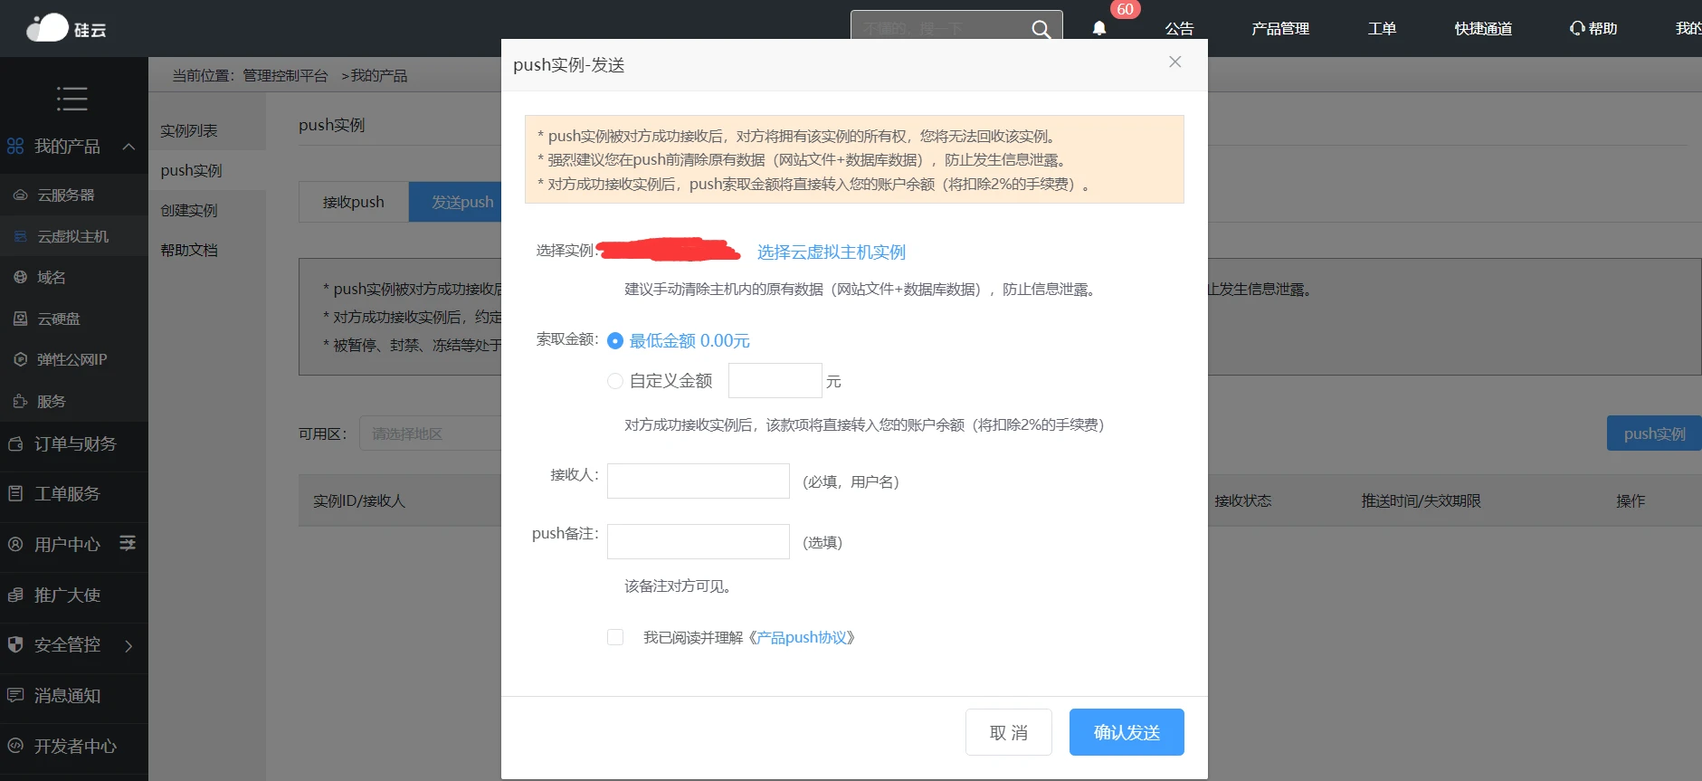Image resolution: width=1702 pixels, height=781 pixels.
Task: Switch to 接收push tab
Action: coord(354,202)
